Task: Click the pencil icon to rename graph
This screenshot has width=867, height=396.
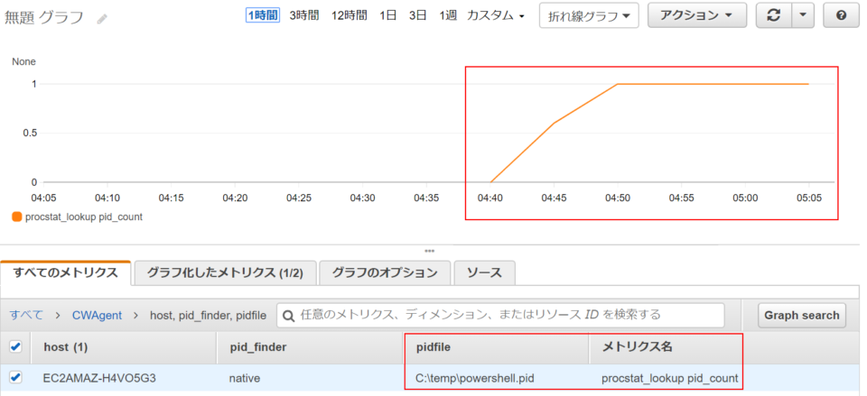Action: [x=102, y=18]
